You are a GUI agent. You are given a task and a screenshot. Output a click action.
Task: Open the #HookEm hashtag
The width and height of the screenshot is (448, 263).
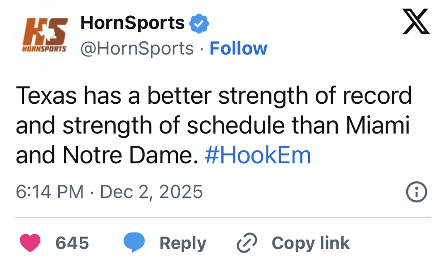pyautogui.click(x=257, y=156)
